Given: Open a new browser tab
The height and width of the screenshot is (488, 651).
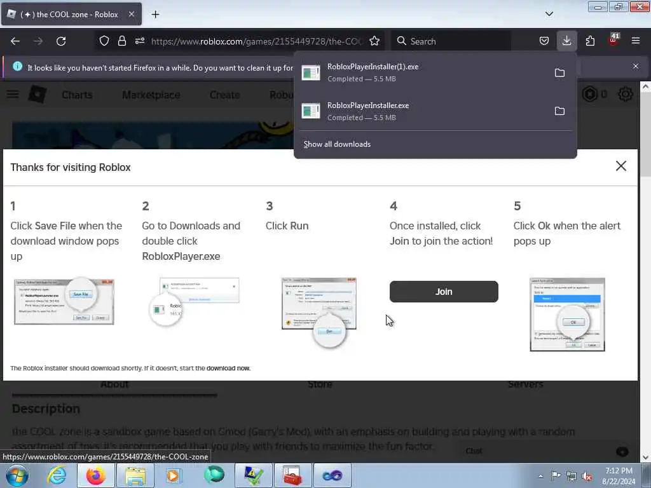Looking at the screenshot, I should coord(155,15).
